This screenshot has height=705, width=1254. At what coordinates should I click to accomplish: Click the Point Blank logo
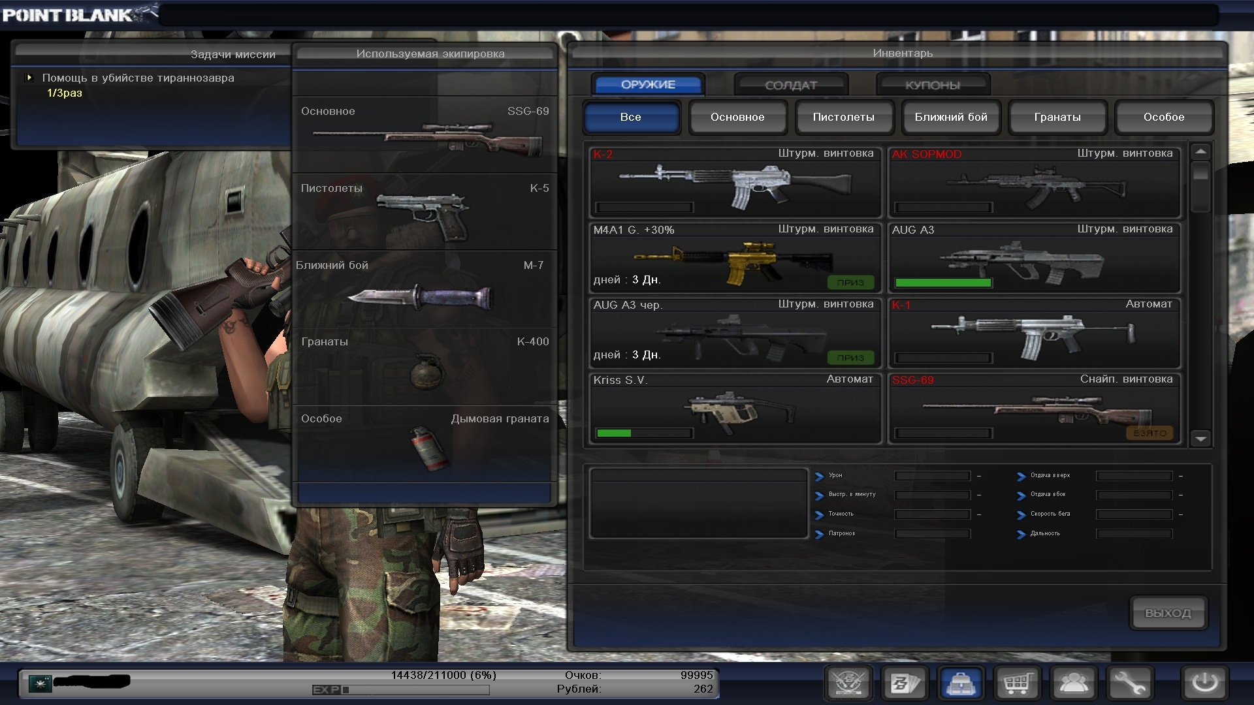[79, 14]
